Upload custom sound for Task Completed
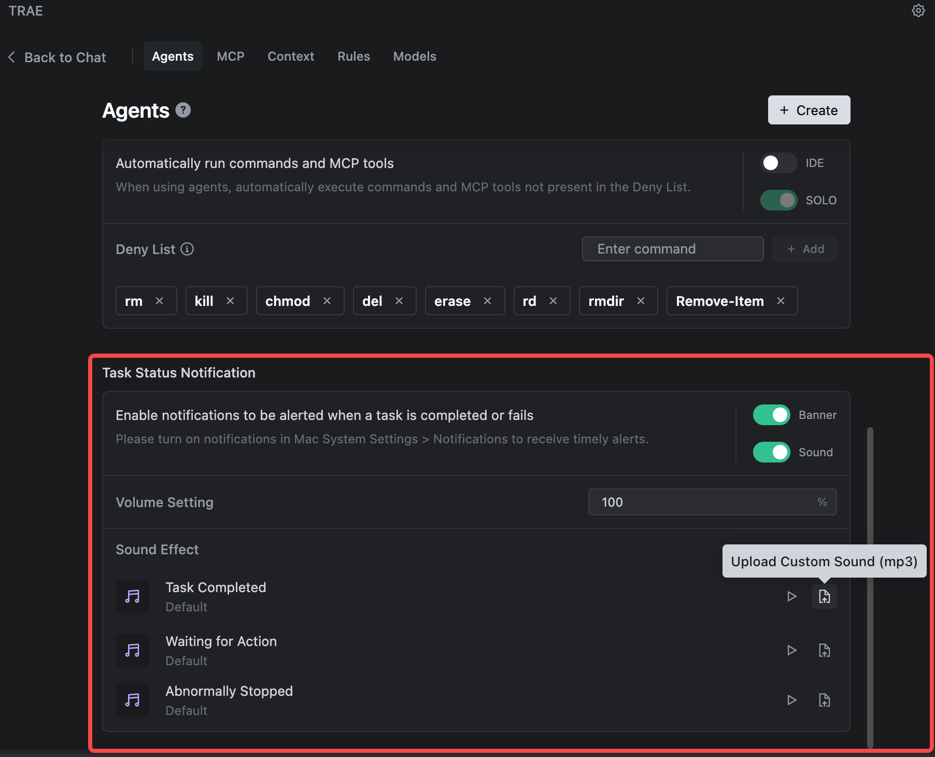Viewport: 935px width, 757px height. (x=824, y=596)
